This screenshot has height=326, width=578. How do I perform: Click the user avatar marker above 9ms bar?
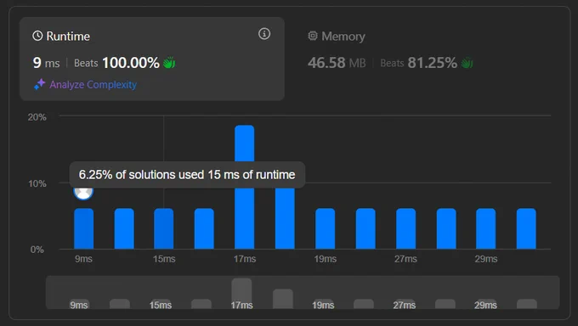(83, 192)
